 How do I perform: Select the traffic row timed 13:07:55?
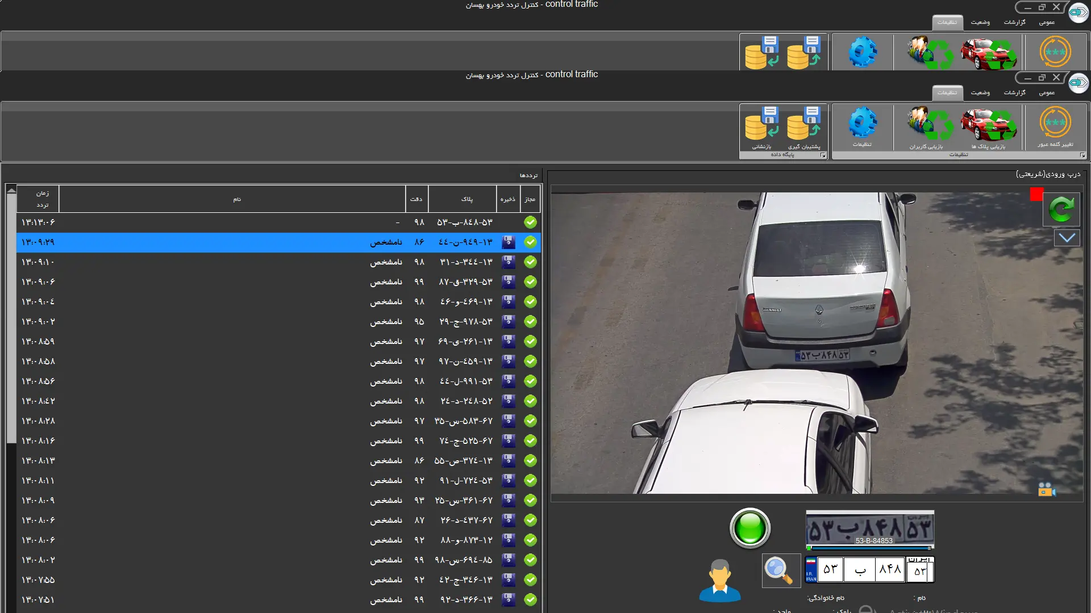pos(278,580)
